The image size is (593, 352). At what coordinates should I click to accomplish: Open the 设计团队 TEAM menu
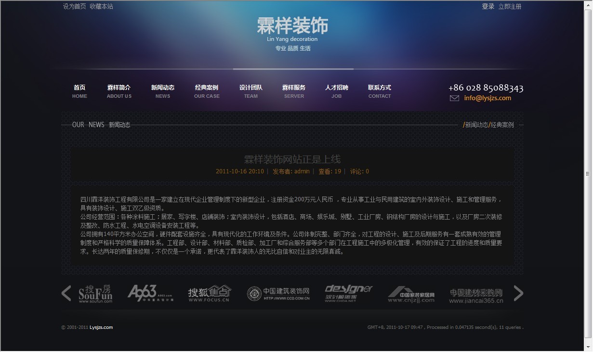click(x=251, y=91)
